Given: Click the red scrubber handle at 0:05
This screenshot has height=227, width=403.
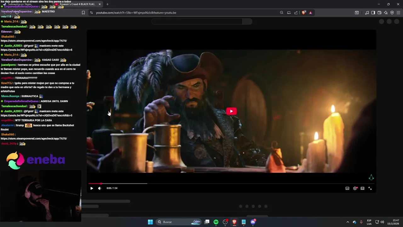Looking at the screenshot, I should coord(101,183).
